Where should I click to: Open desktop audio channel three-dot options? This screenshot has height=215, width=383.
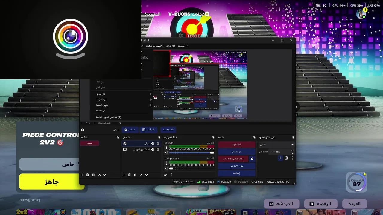click(167, 163)
